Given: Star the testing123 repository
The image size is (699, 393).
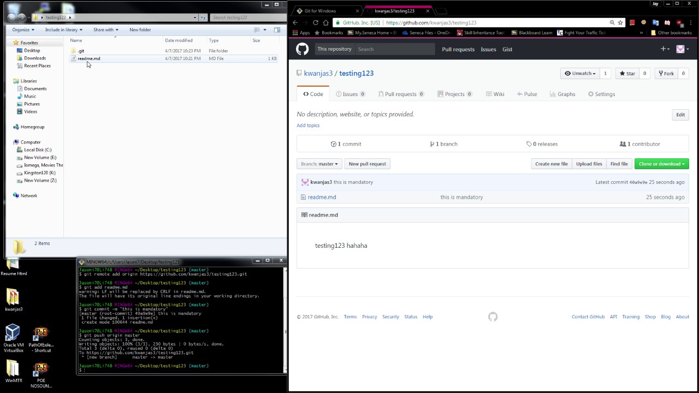Looking at the screenshot, I should (x=627, y=73).
